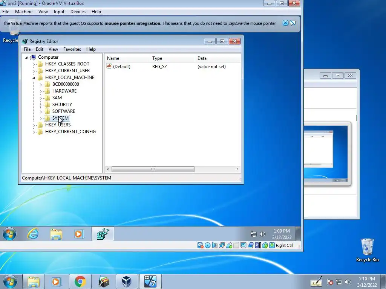Click the background window's VM preview thumbnail
This screenshot has height=289, width=386.
pyautogui.click(x=325, y=154)
